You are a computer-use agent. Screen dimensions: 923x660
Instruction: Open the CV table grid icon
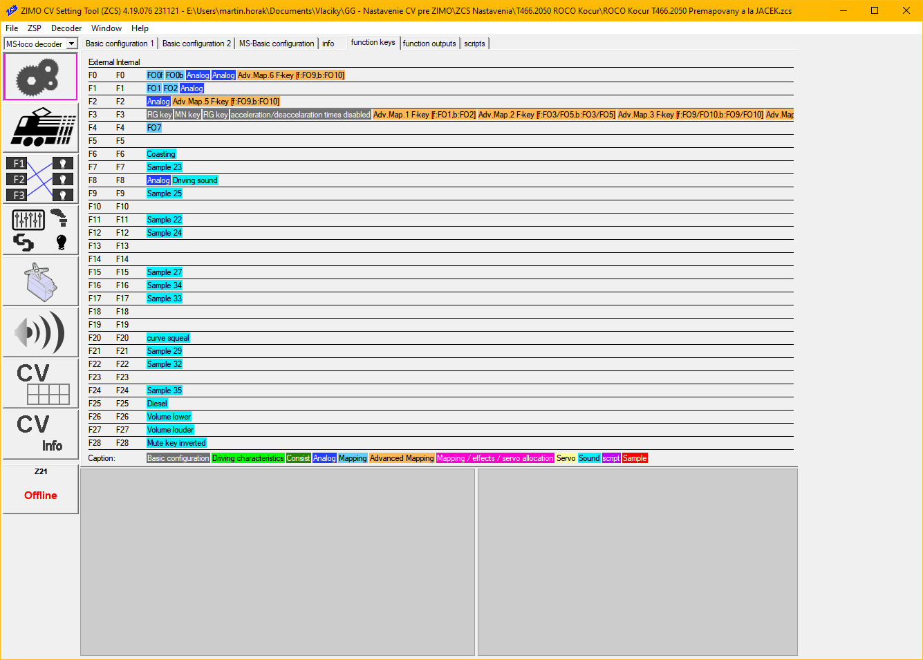click(40, 384)
